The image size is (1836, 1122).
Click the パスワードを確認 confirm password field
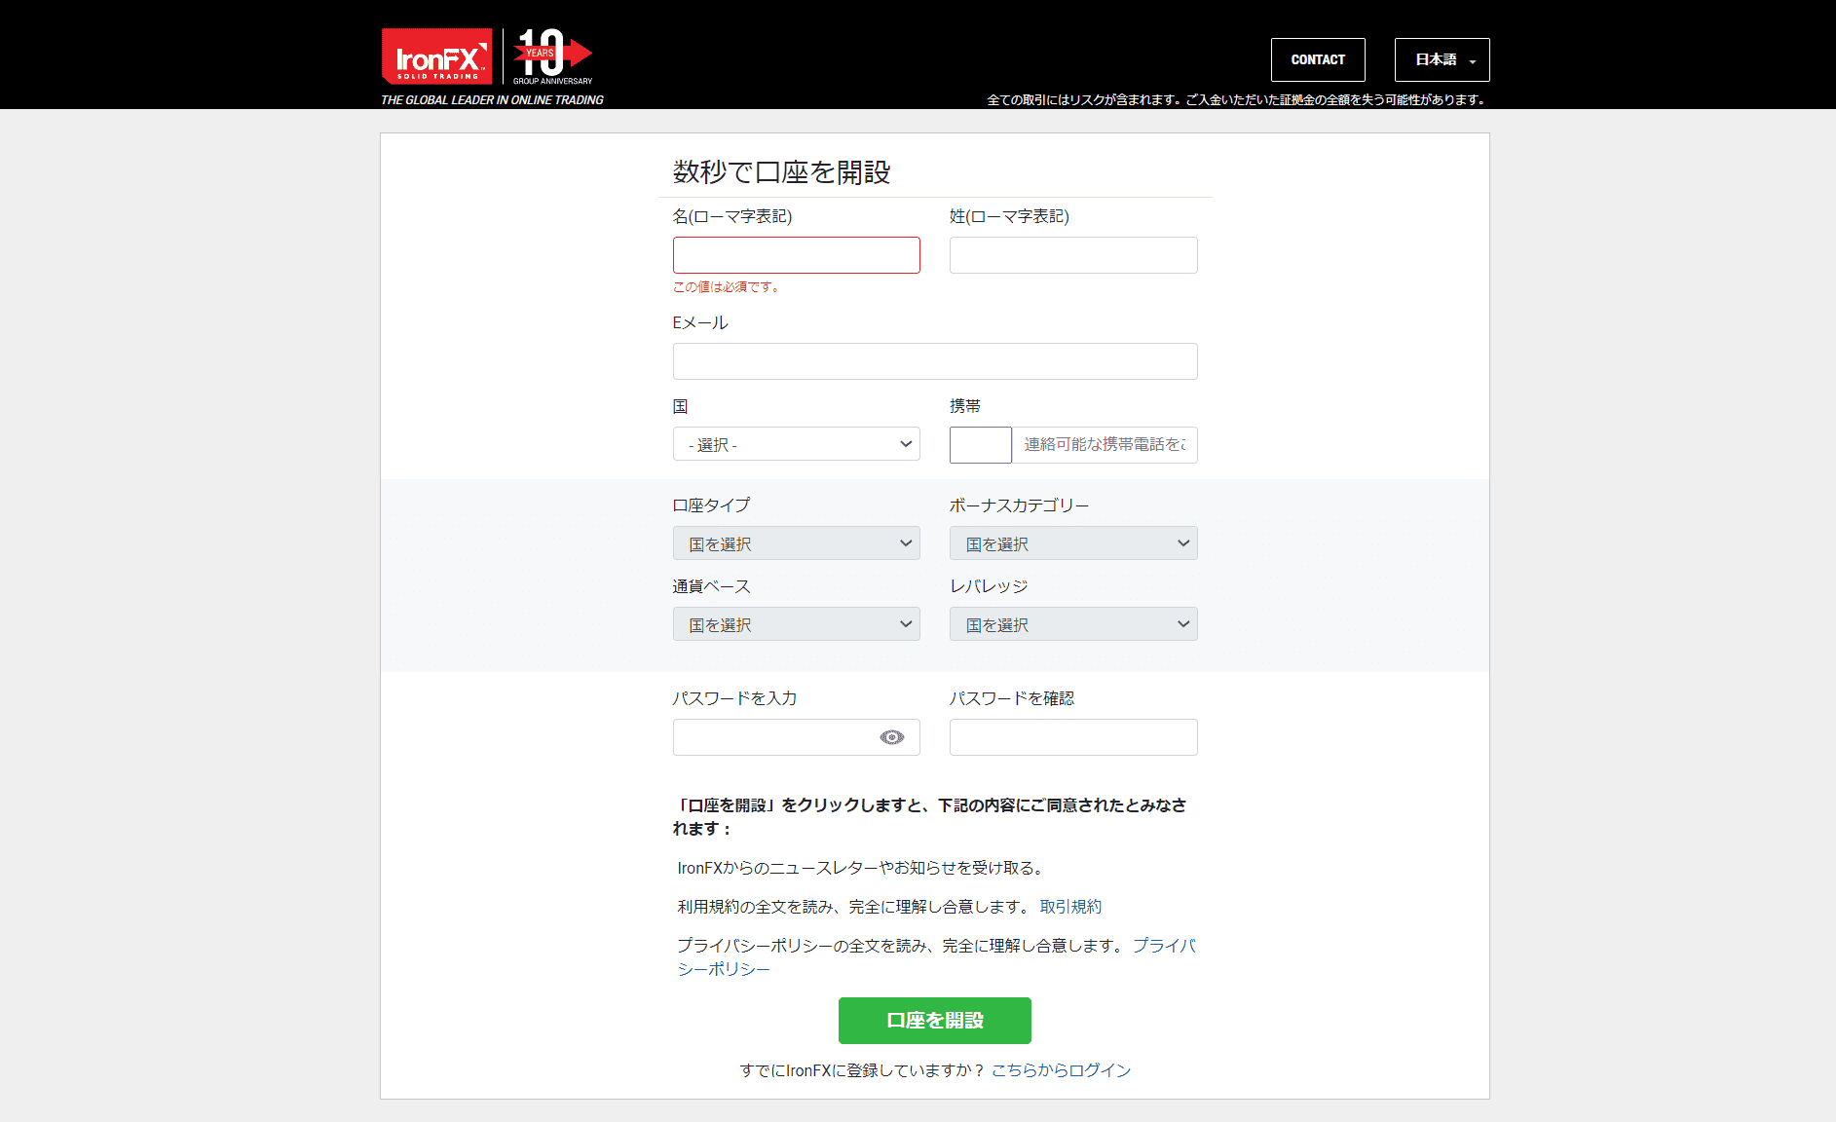[x=1072, y=737]
